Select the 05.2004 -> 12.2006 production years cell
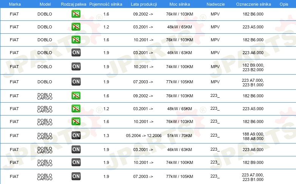This screenshot has height=184, width=296. pyautogui.click(x=144, y=136)
